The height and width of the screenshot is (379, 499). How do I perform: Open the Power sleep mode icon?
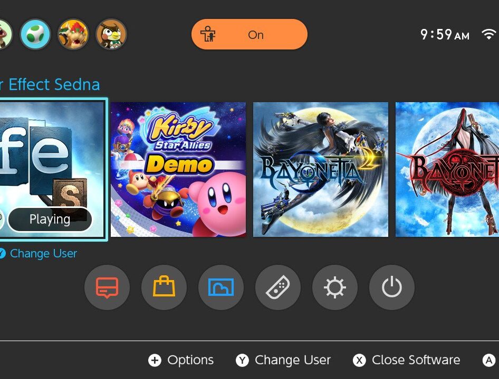(392, 287)
